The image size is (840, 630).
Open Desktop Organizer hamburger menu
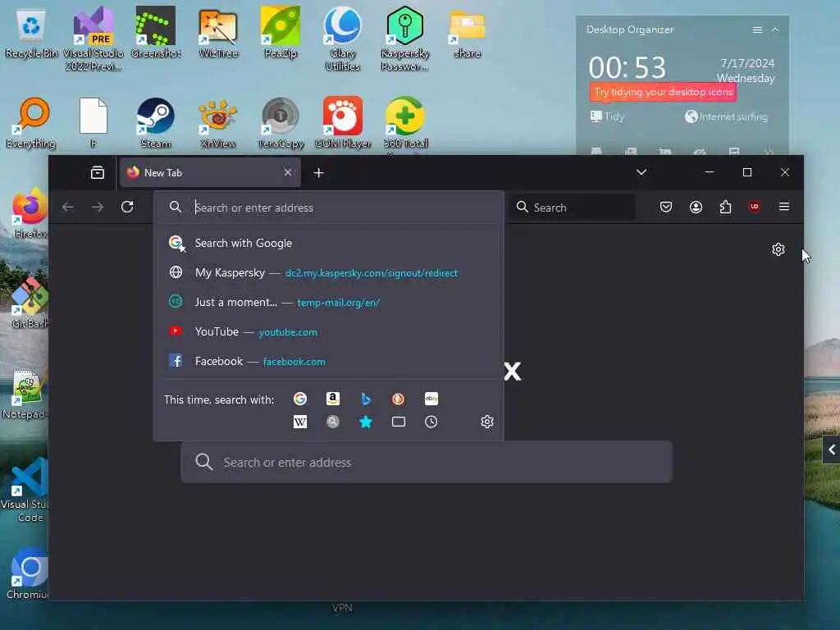click(757, 30)
